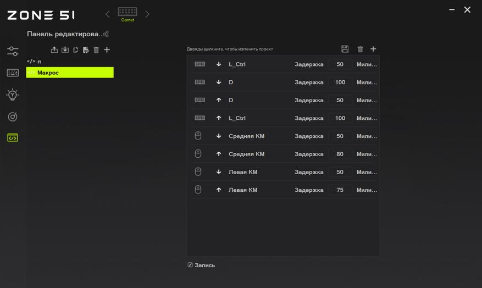The image size is (482, 288).
Task: Click the 'Дважды щелкните' hint text
Action: click(230, 49)
